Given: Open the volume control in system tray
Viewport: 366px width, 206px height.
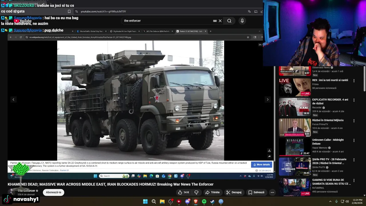Looking at the screenshot, I should 347,201.
